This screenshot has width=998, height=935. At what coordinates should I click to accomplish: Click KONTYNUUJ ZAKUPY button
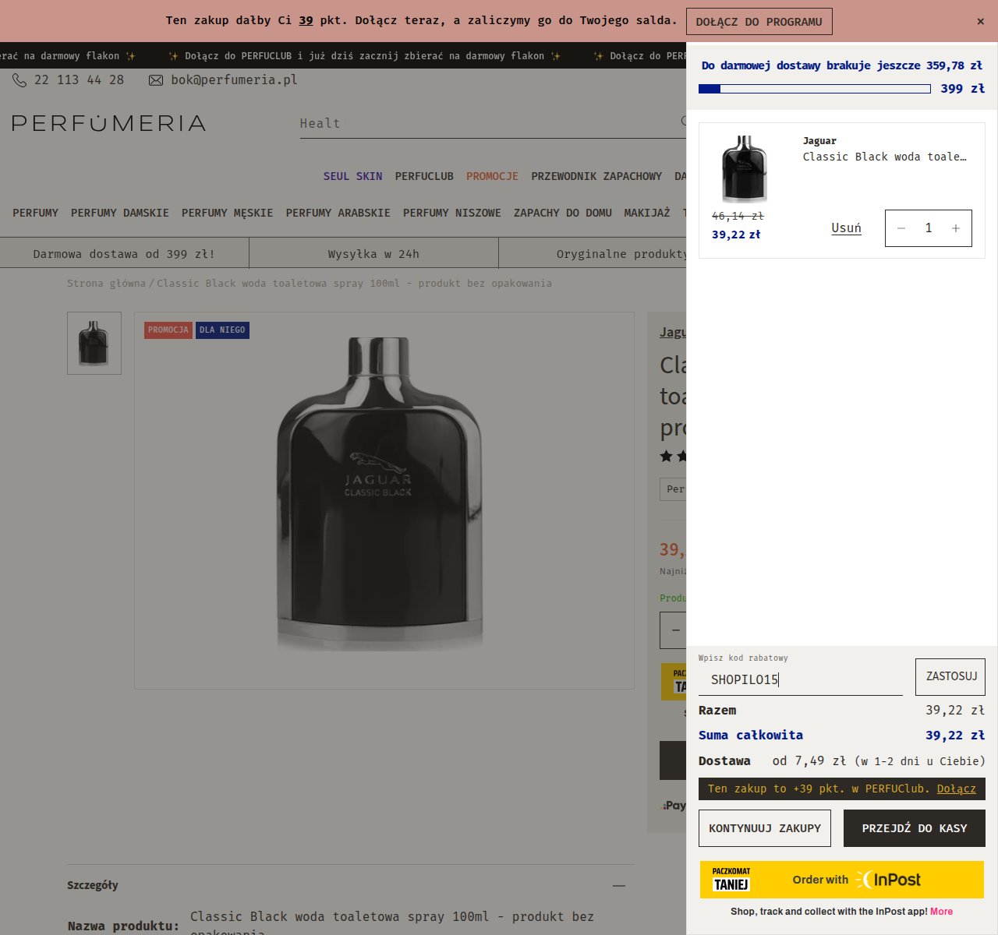click(765, 828)
